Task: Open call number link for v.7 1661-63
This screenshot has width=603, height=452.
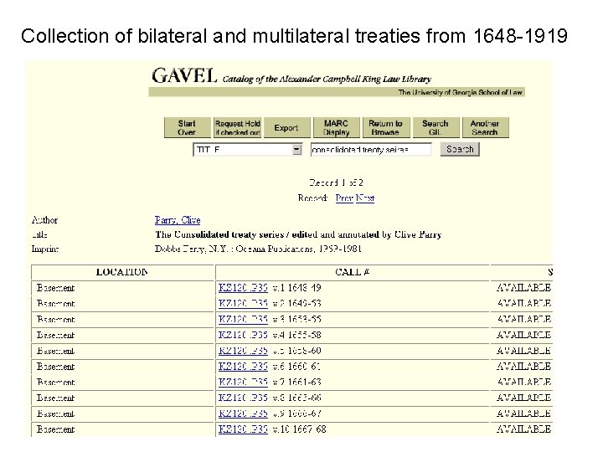Action: click(x=243, y=383)
